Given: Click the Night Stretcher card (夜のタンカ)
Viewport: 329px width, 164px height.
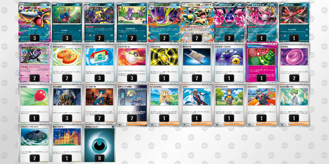Looking at the screenshot, I should [x=197, y=62].
